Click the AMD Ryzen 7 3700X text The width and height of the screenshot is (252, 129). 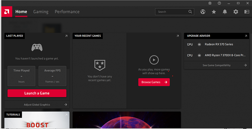point(225,55)
